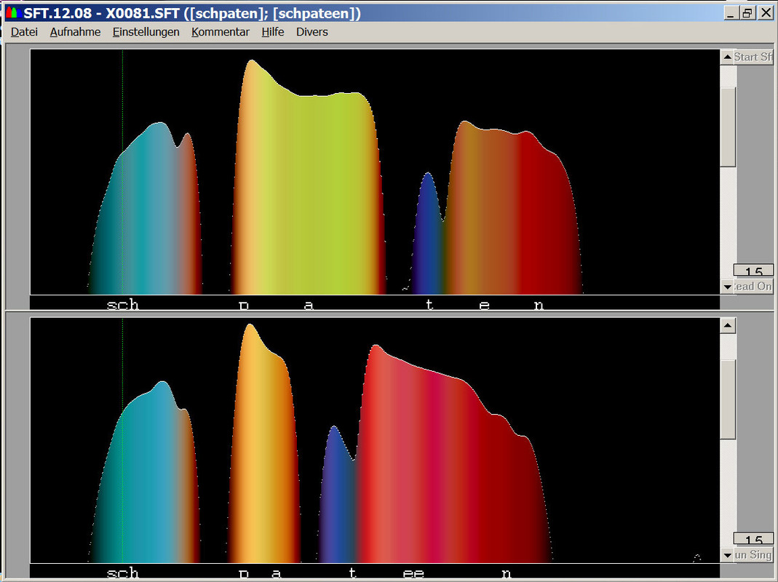Click the upper panel scrollbar up arrow
778x582 pixels.
[x=727, y=57]
